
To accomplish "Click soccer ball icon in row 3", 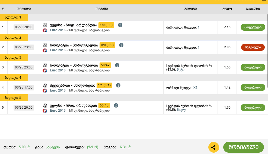I will click(x=45, y=65).
